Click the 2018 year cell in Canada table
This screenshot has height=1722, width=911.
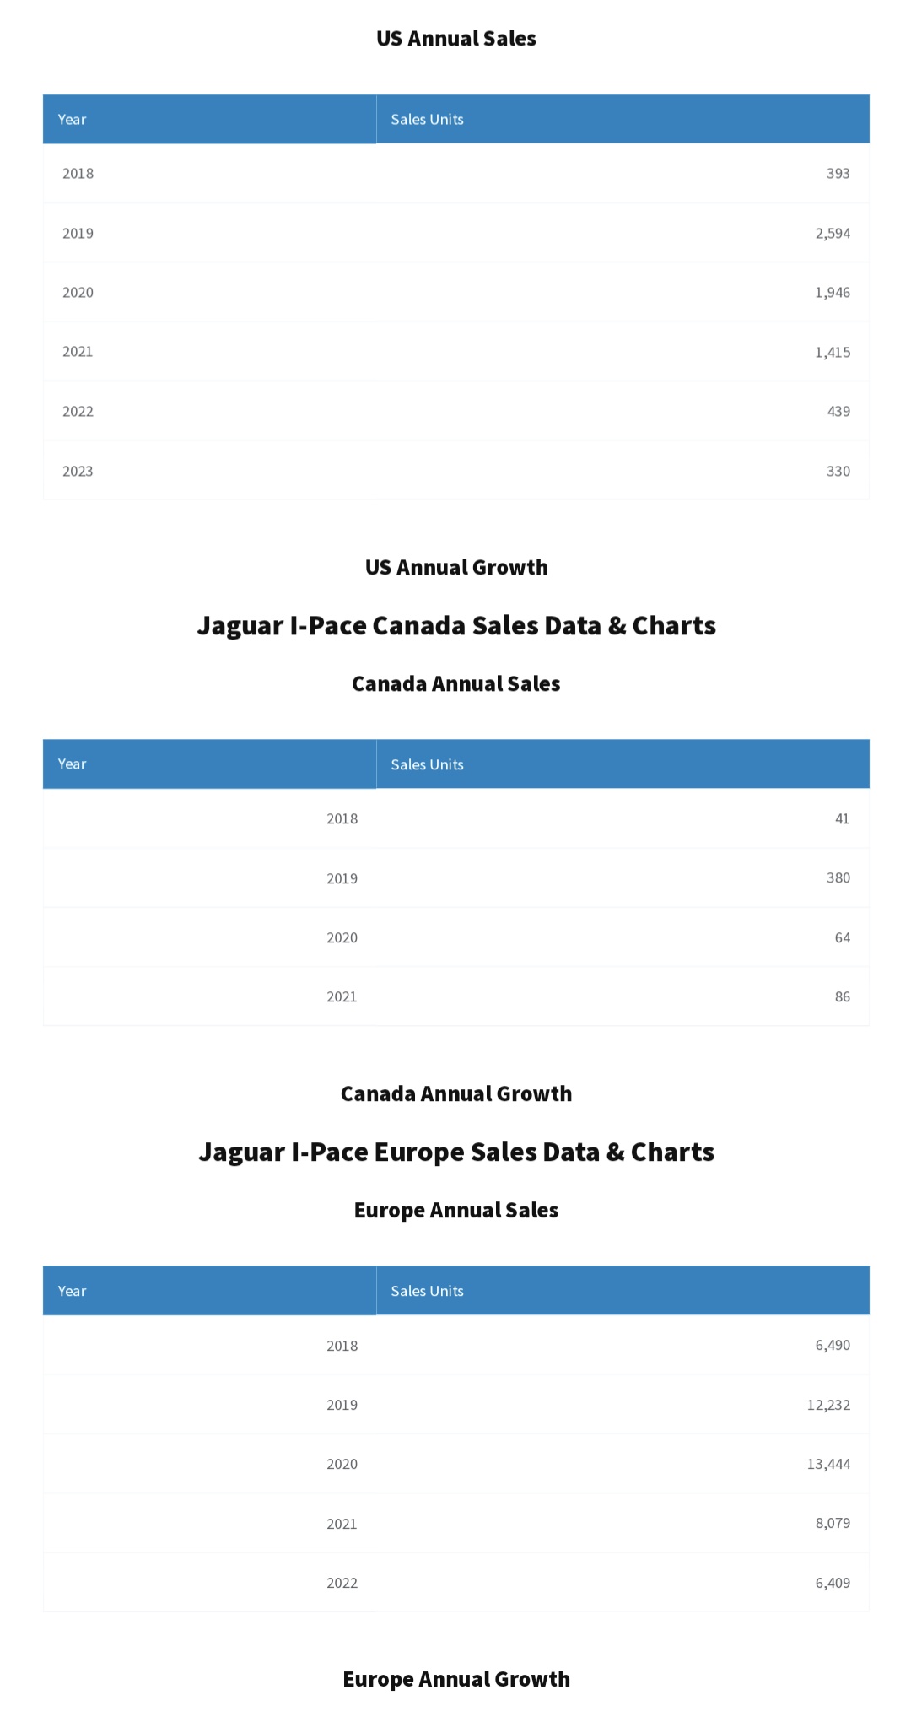(x=342, y=818)
